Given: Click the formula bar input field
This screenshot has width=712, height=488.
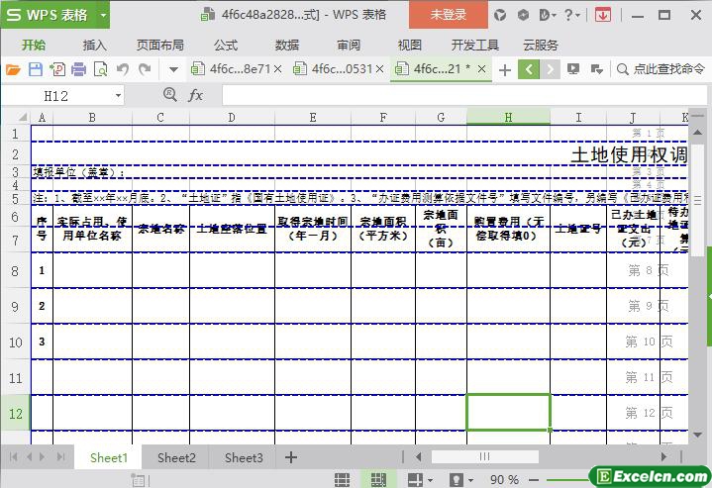Looking at the screenshot, I should click(x=464, y=96).
